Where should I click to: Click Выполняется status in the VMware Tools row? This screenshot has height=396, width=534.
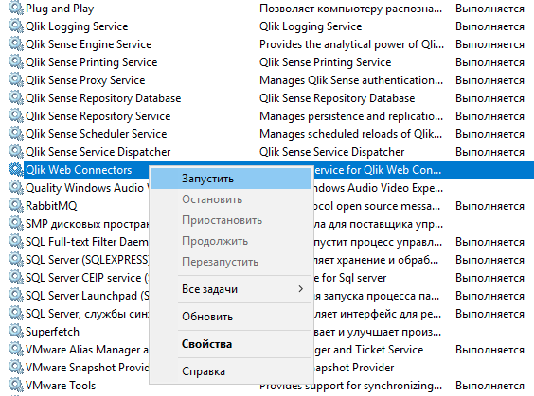coord(489,386)
